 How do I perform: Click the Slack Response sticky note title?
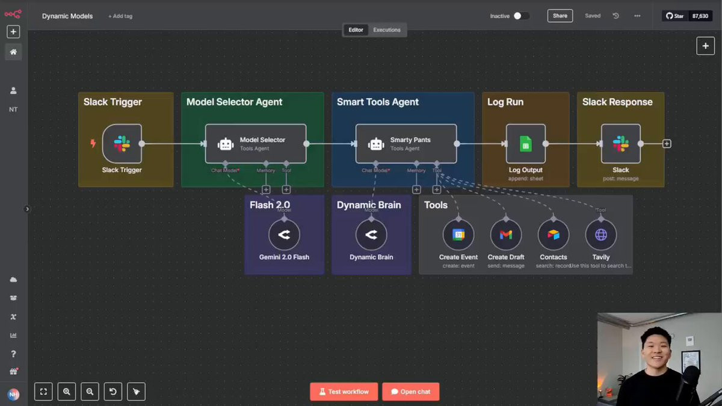(x=617, y=102)
